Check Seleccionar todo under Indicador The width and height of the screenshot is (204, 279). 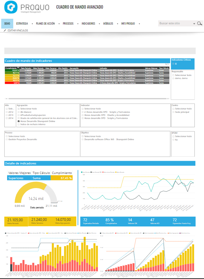tap(83, 109)
